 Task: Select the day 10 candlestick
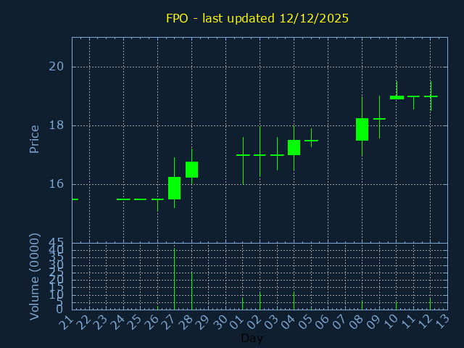[397, 97]
